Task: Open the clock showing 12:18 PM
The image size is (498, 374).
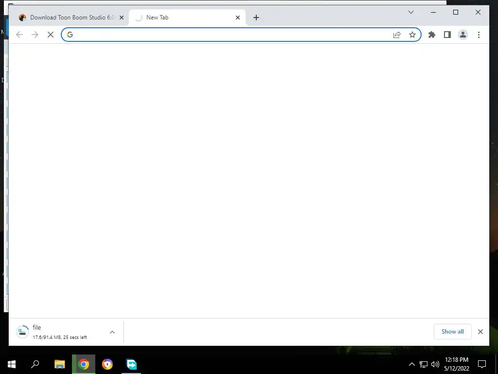Action: click(x=456, y=364)
